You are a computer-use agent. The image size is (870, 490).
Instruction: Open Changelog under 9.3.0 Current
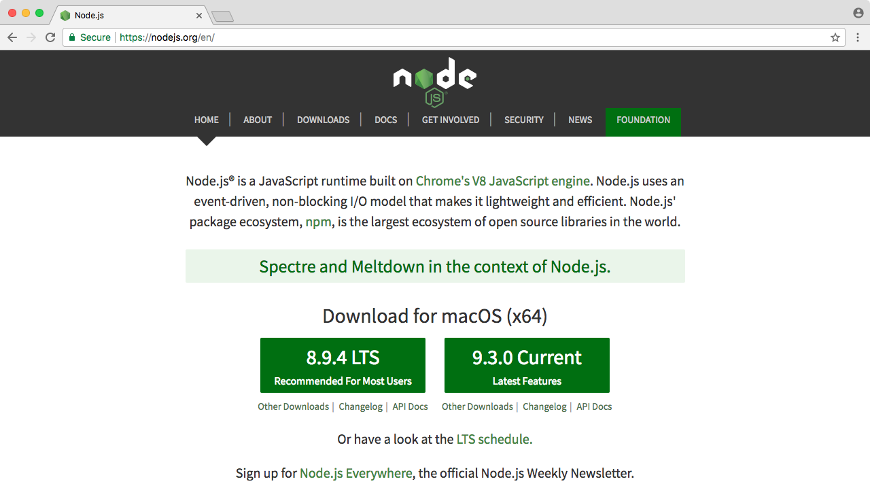pyautogui.click(x=544, y=406)
